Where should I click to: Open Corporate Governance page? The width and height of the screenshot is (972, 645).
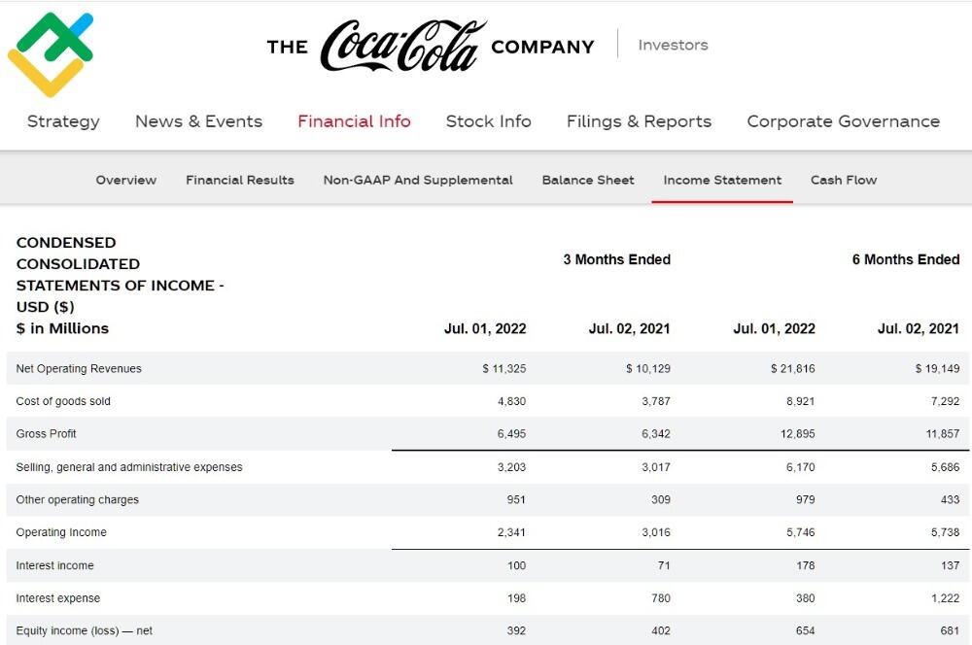(x=843, y=121)
